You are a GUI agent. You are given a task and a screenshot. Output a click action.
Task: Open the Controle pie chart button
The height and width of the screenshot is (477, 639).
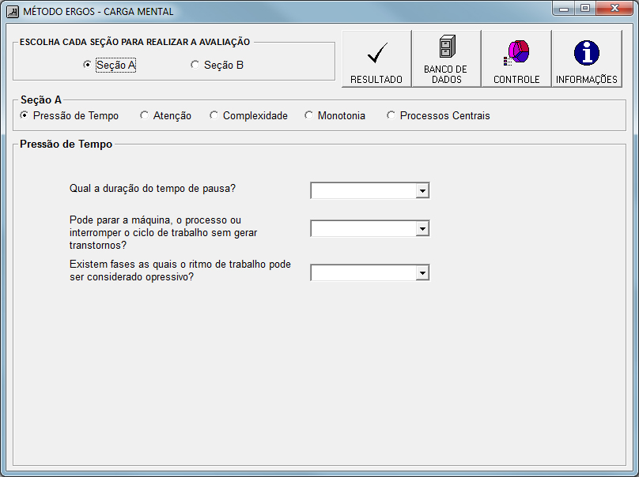pos(516,58)
